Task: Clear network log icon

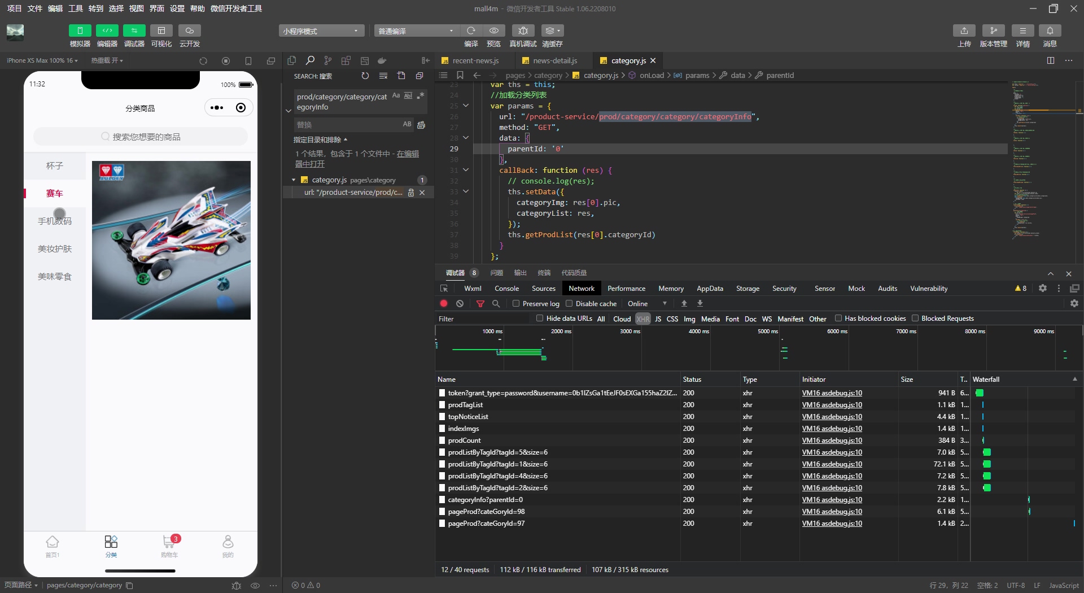Action: (460, 304)
